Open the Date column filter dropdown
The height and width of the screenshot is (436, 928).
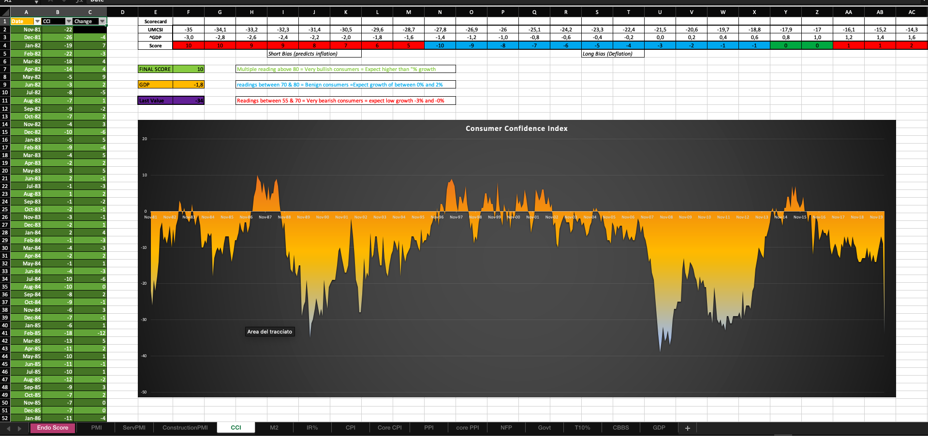click(x=37, y=21)
